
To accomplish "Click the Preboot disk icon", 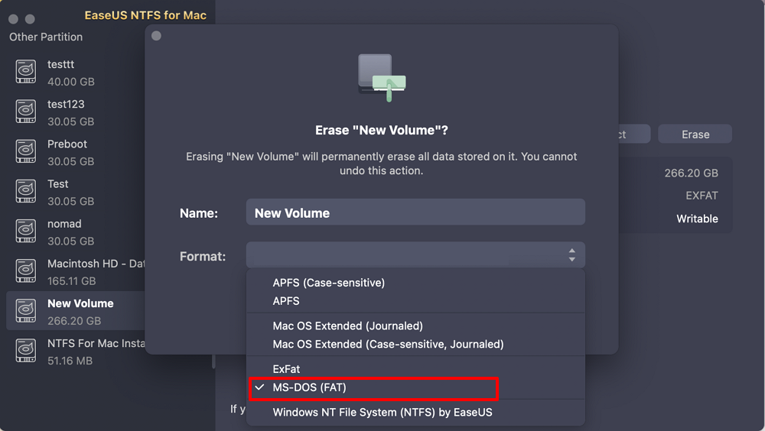I will coord(26,151).
